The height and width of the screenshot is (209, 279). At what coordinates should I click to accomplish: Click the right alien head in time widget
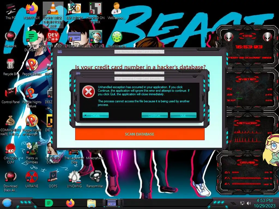point(268,37)
